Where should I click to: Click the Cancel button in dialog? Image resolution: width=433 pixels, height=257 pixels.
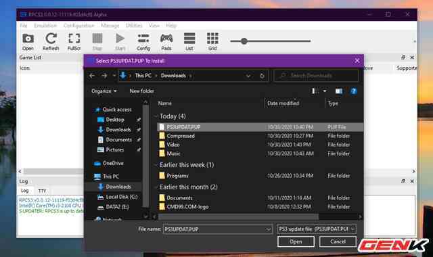[x=338, y=241]
